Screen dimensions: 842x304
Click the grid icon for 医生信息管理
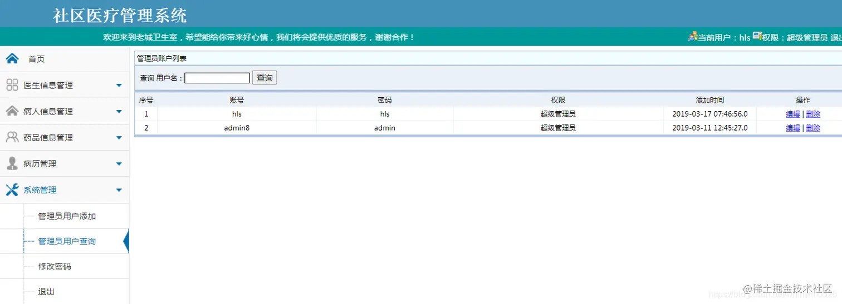[12, 84]
